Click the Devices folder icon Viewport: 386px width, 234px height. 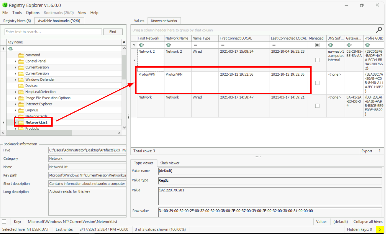coord(21,86)
